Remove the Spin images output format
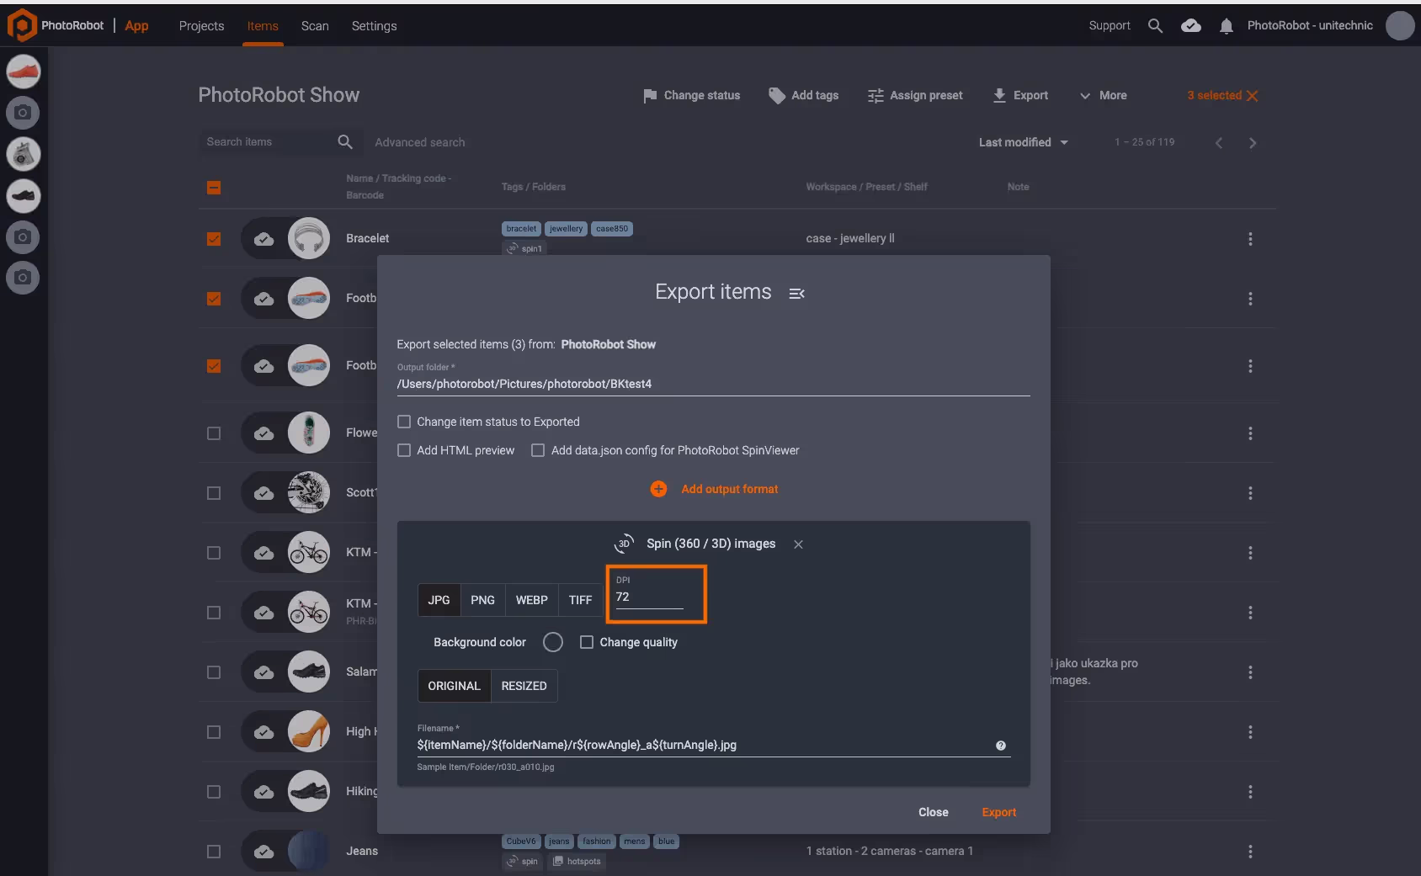Image resolution: width=1421 pixels, height=876 pixels. [x=798, y=544]
